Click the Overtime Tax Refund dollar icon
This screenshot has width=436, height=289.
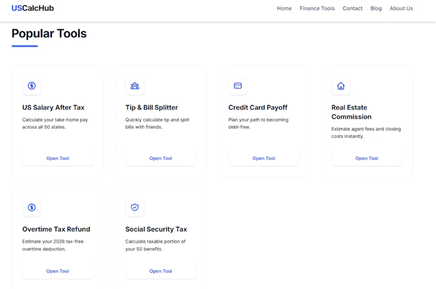[x=32, y=207]
